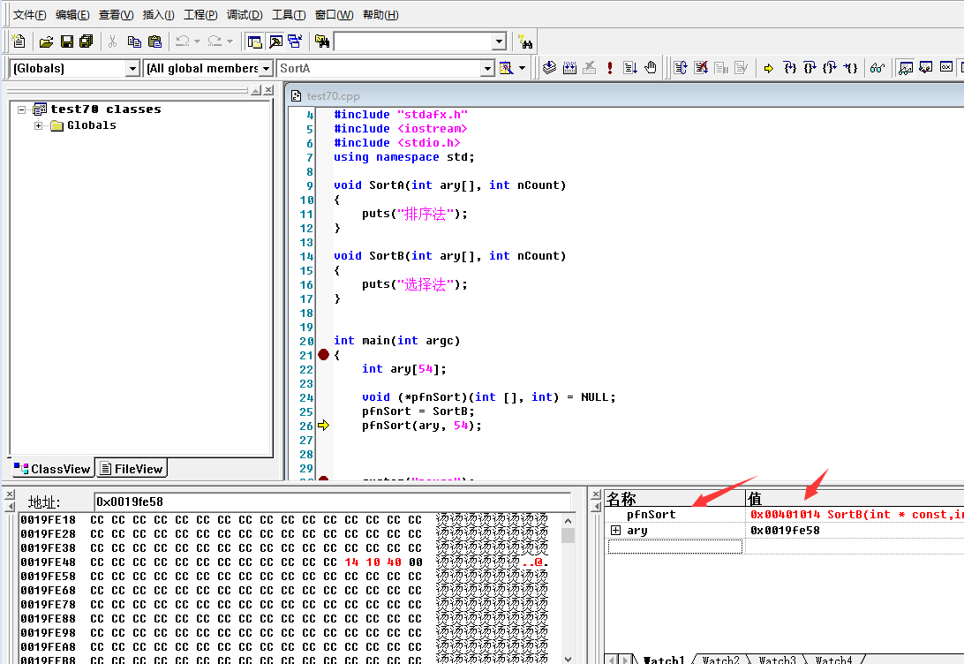Select the Step Over debug icon
Image resolution: width=964 pixels, height=664 pixels.
click(x=810, y=69)
